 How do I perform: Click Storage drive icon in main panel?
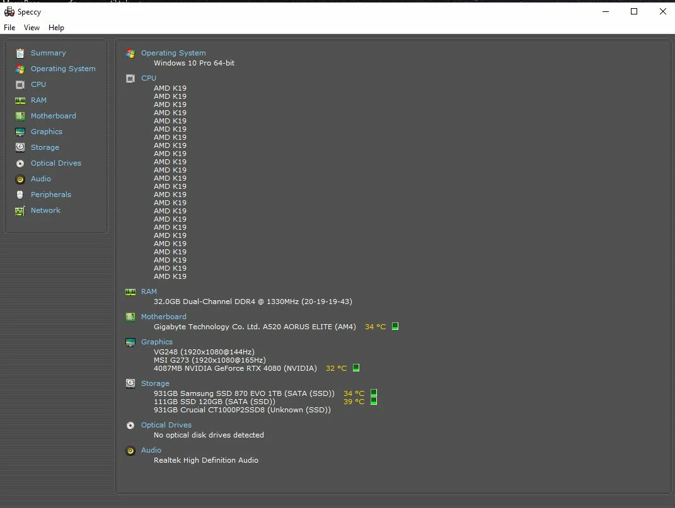[x=130, y=383]
